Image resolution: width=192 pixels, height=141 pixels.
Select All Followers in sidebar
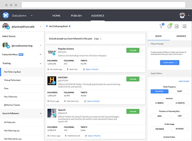(x=22, y=122)
